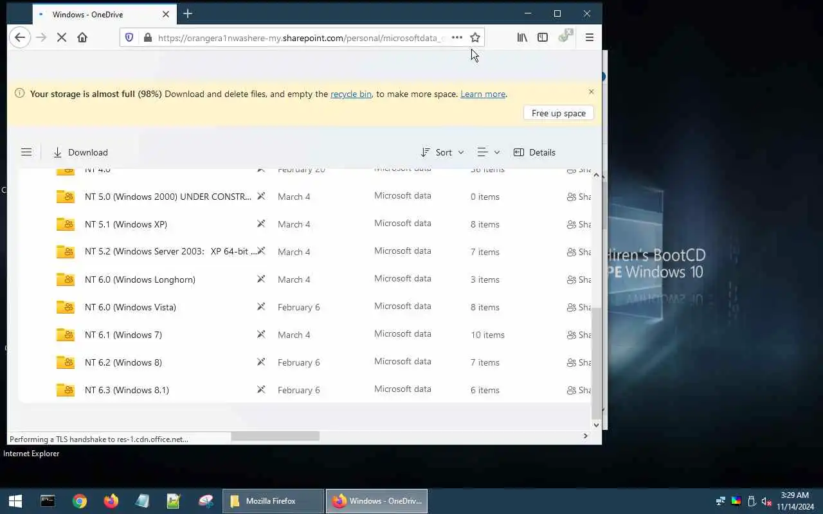Open OneDrive navigation hamburger menu
This screenshot has width=823, height=514.
click(x=26, y=152)
